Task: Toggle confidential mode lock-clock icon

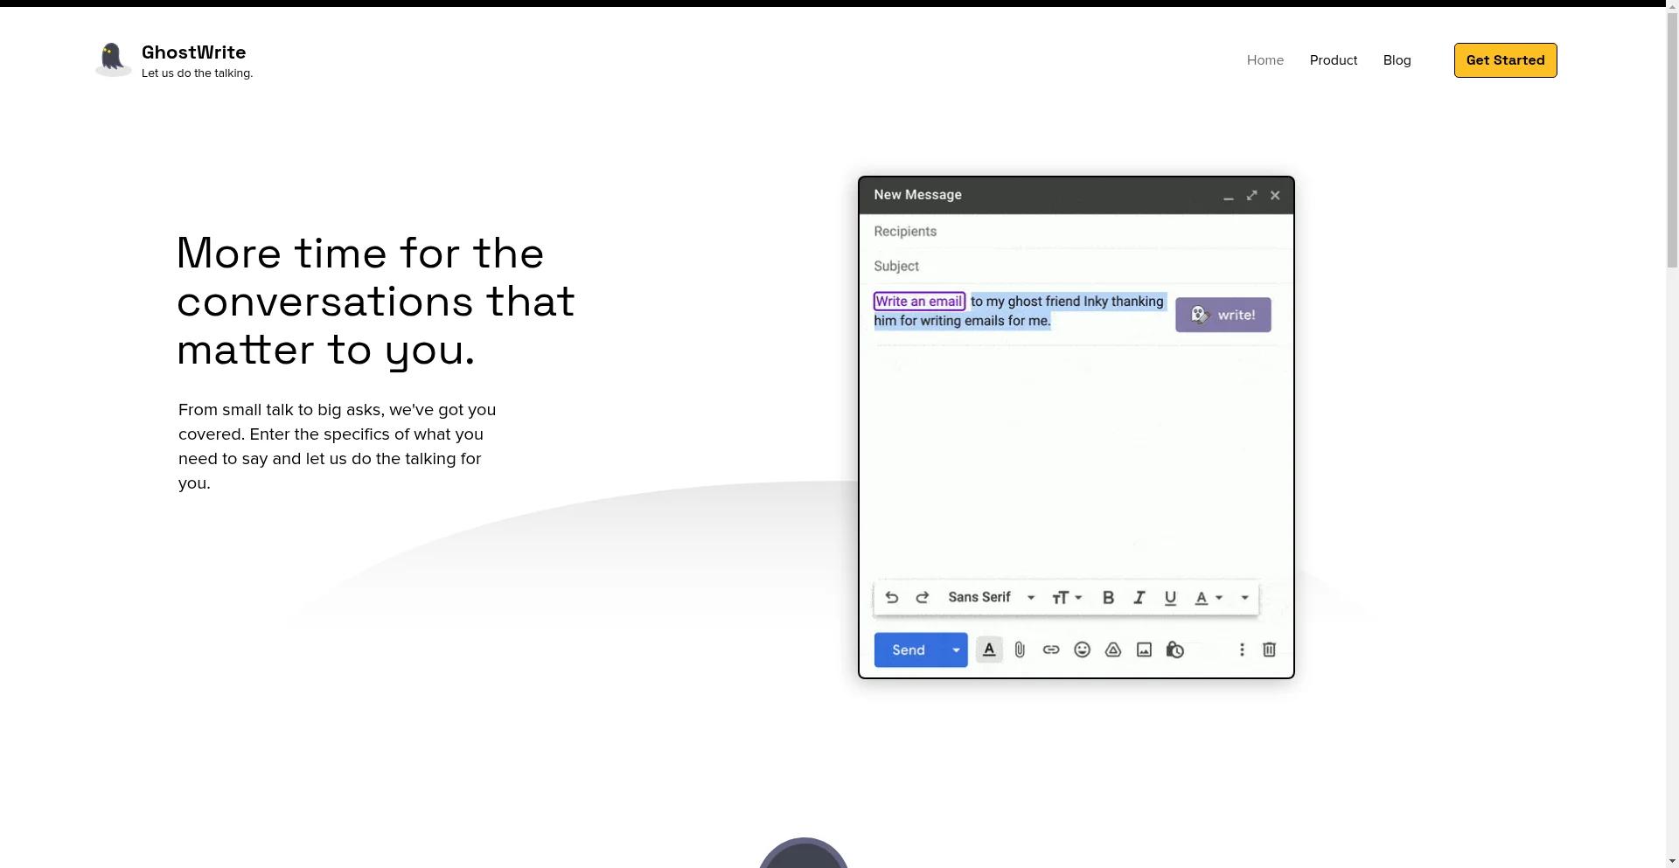Action: pyautogui.click(x=1175, y=650)
